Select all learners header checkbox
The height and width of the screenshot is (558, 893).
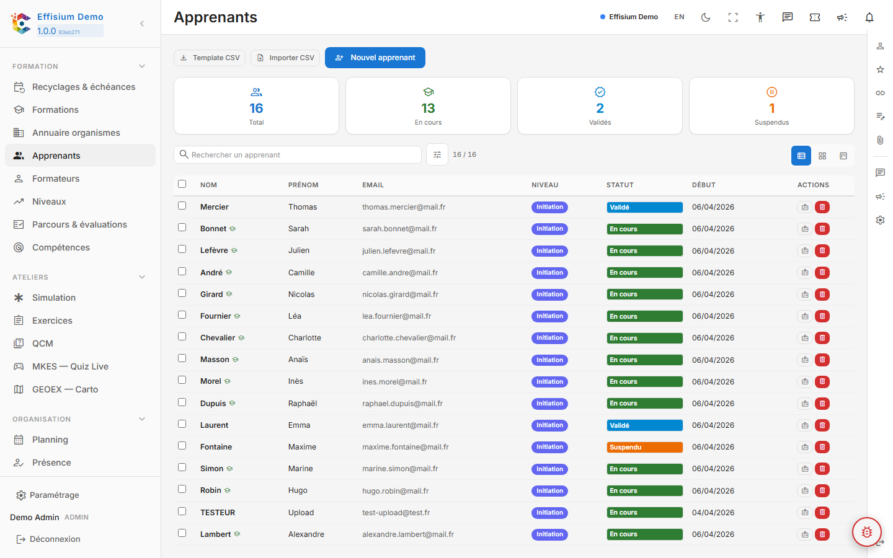(x=182, y=184)
